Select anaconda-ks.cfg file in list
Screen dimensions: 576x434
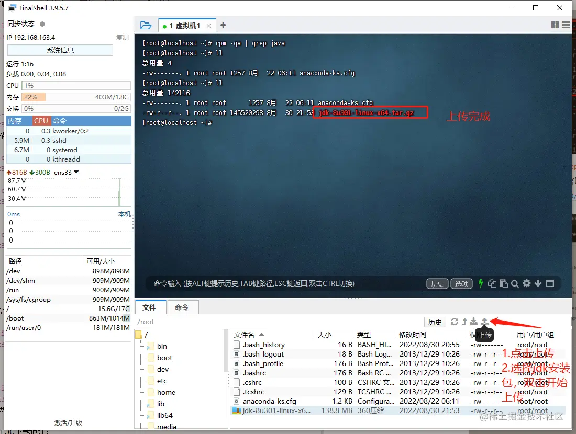click(269, 402)
